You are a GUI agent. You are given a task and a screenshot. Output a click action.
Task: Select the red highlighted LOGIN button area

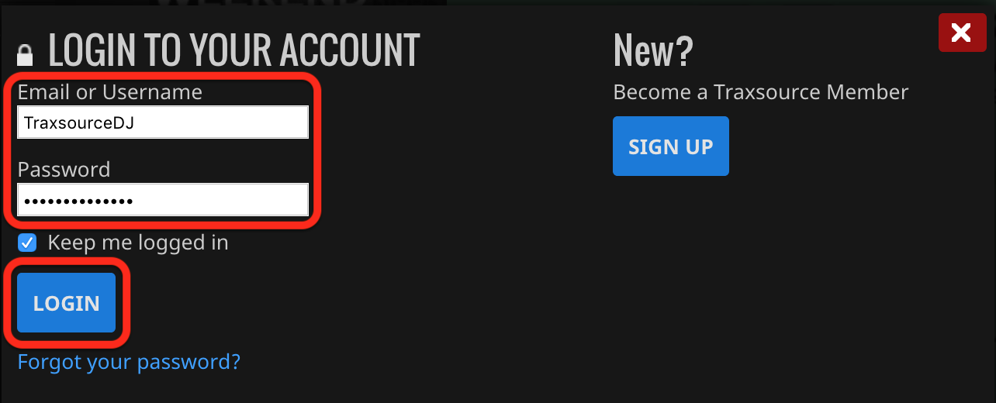(67, 302)
